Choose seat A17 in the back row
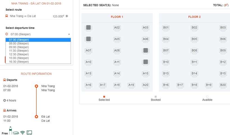Image resolution: width=230 pixels, height=135 pixels. pyautogui.click(x=103, y=85)
